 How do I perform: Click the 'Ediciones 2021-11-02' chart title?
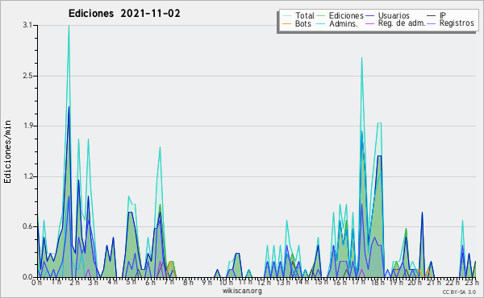124,14
